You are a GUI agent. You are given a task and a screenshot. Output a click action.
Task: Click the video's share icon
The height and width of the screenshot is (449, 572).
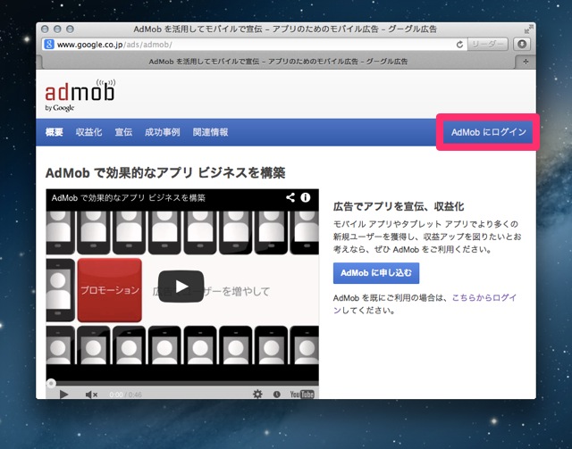290,197
